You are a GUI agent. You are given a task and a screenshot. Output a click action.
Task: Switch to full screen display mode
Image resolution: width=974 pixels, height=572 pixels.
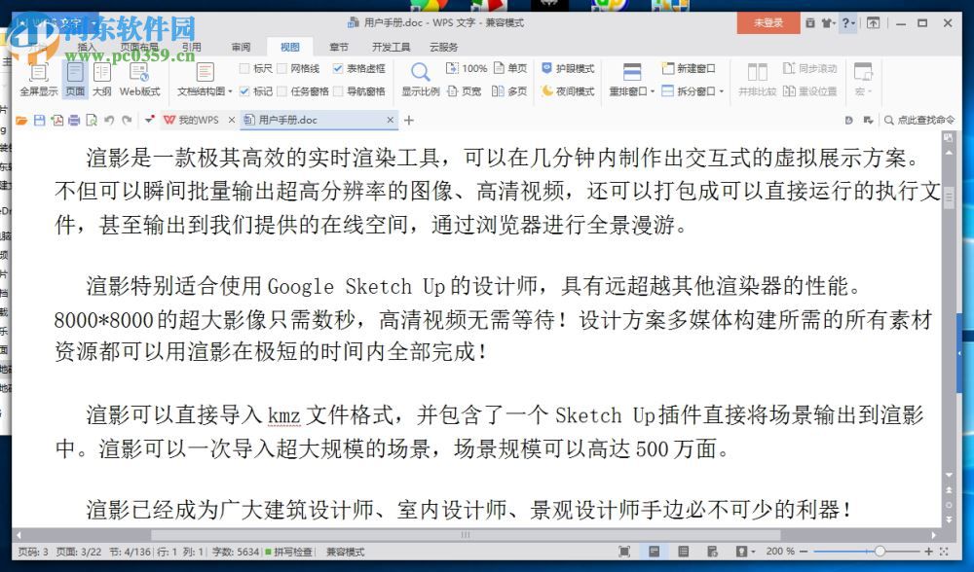(x=39, y=78)
